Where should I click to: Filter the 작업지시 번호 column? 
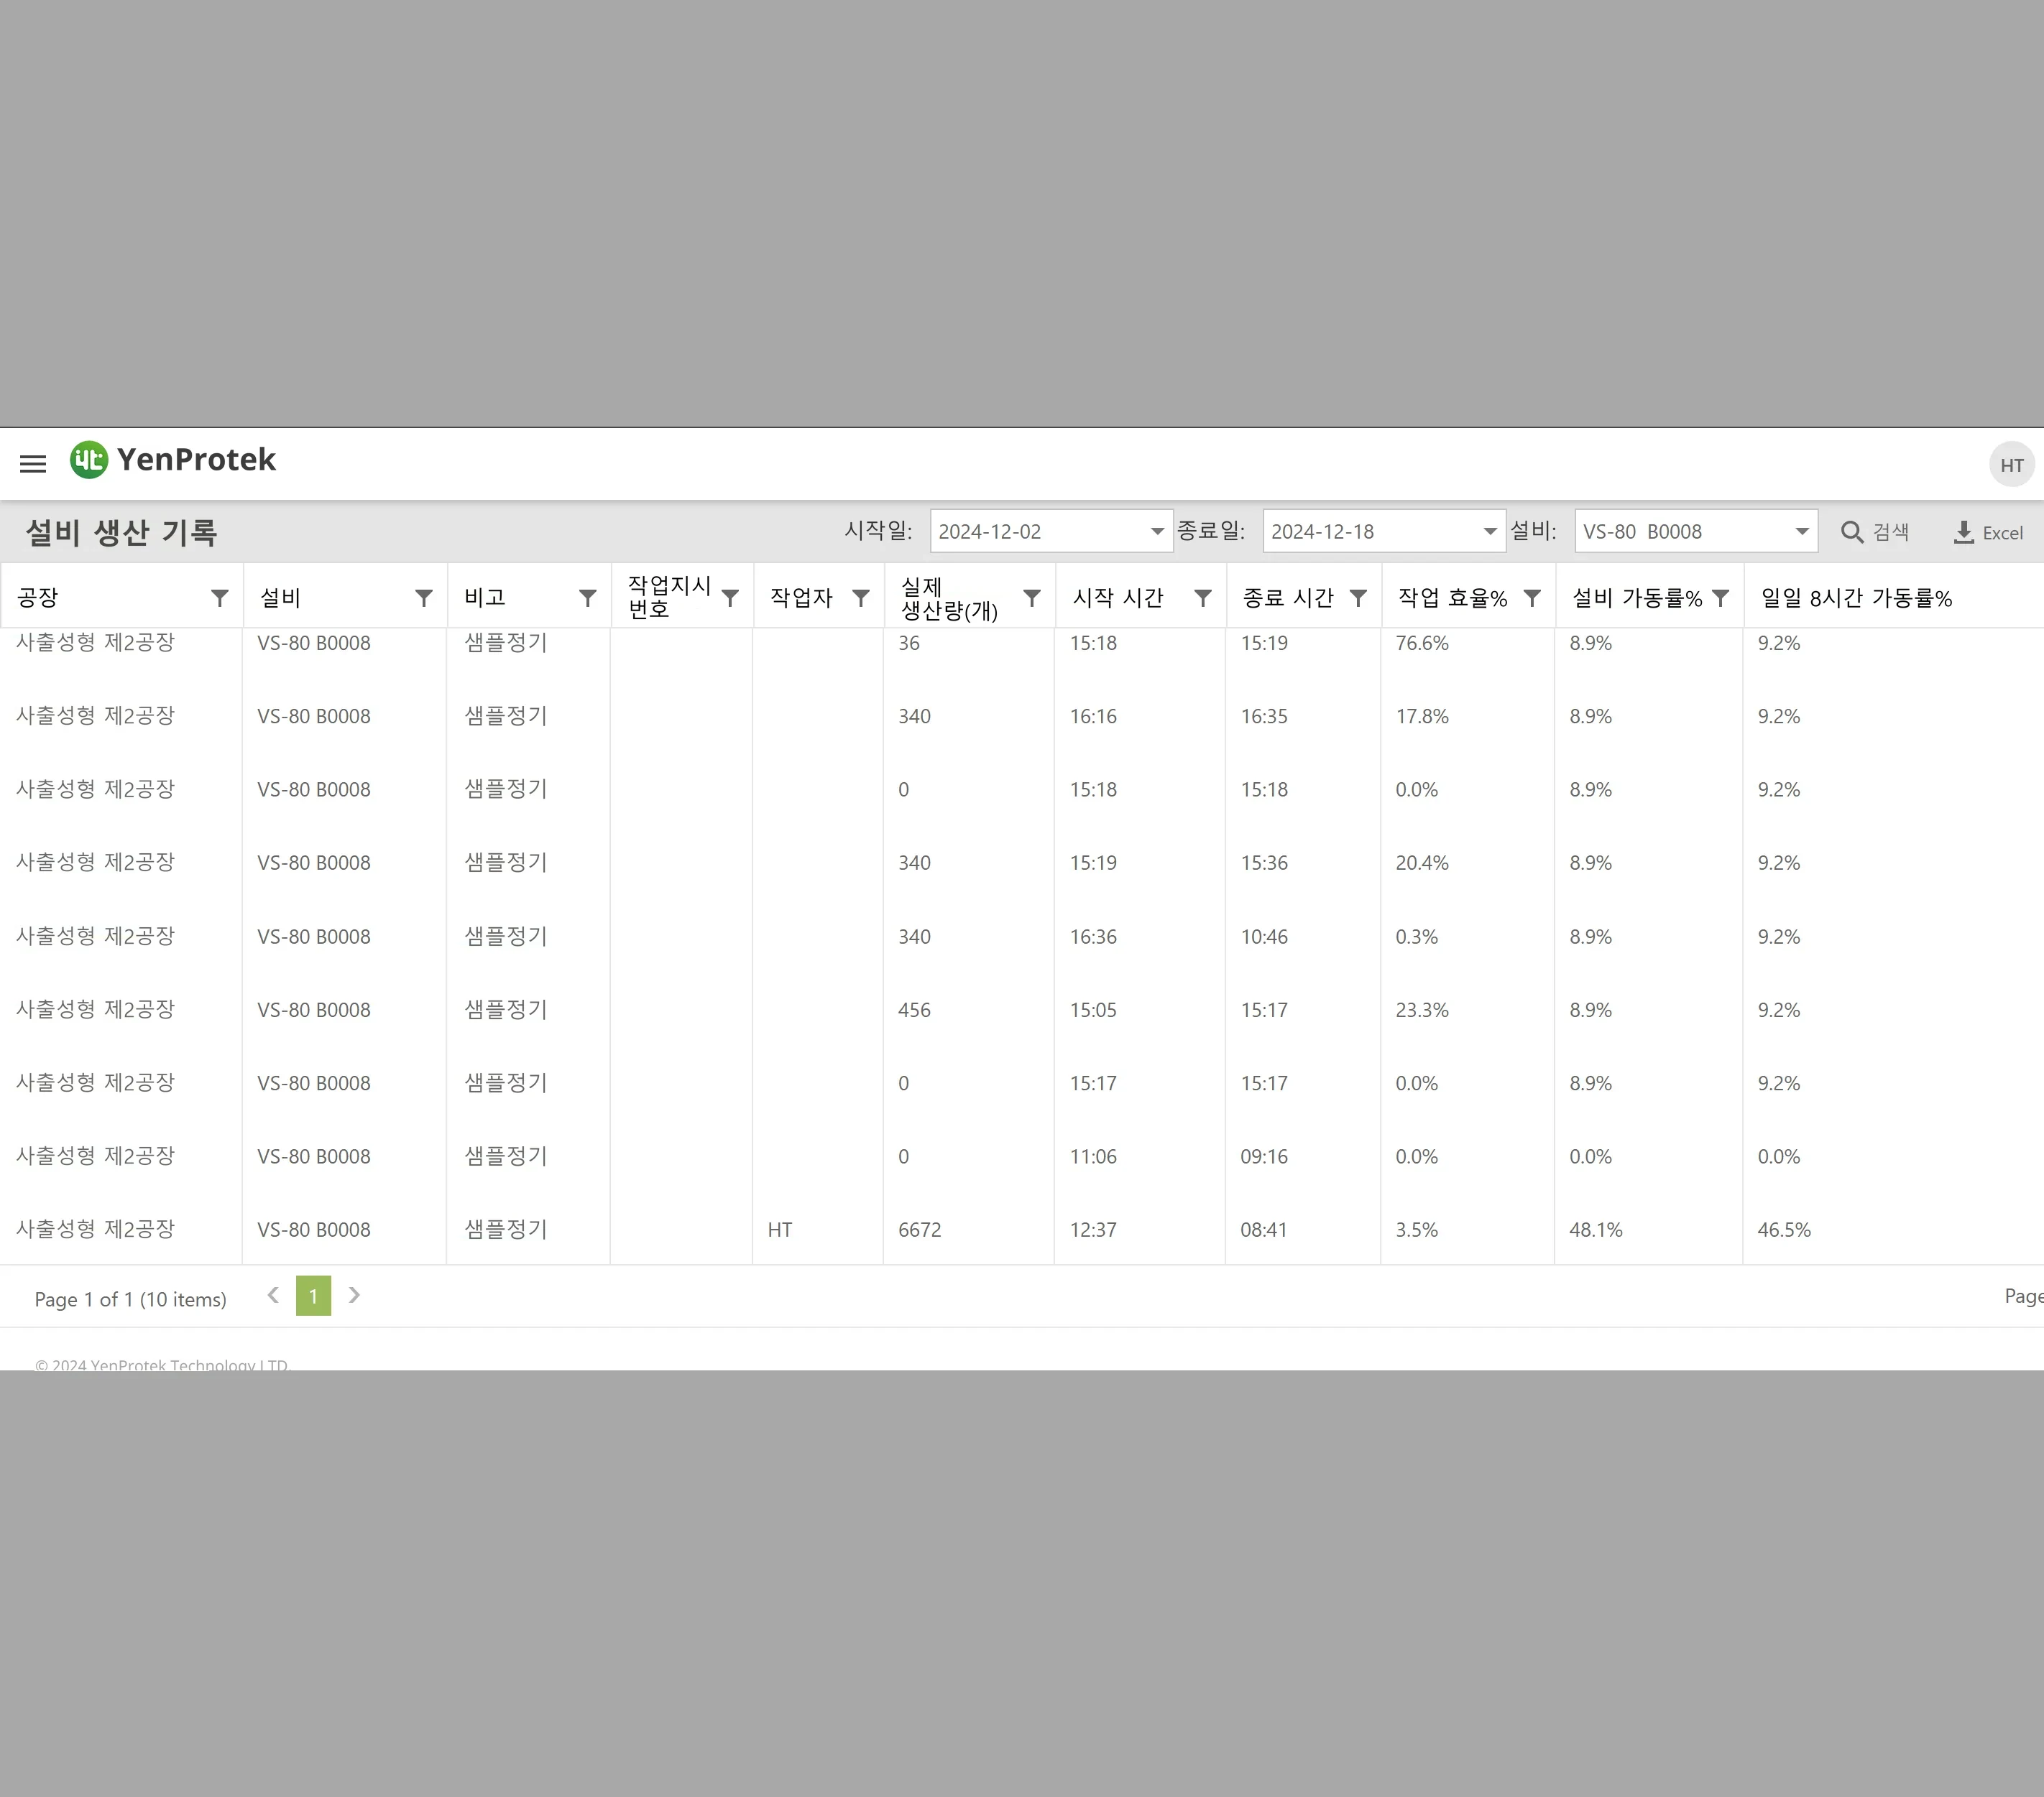point(730,598)
